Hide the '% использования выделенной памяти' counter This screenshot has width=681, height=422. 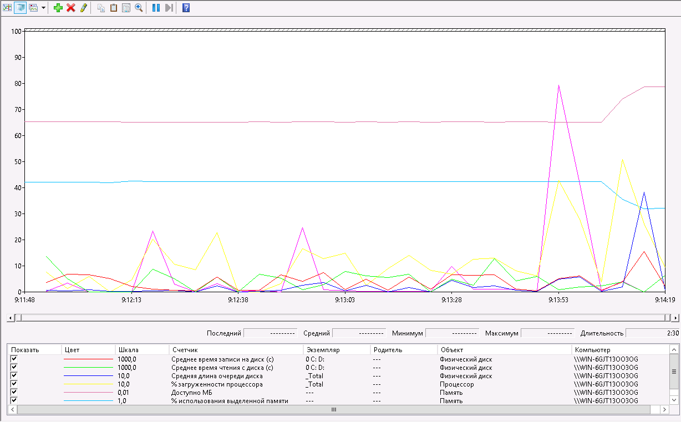pos(14,400)
